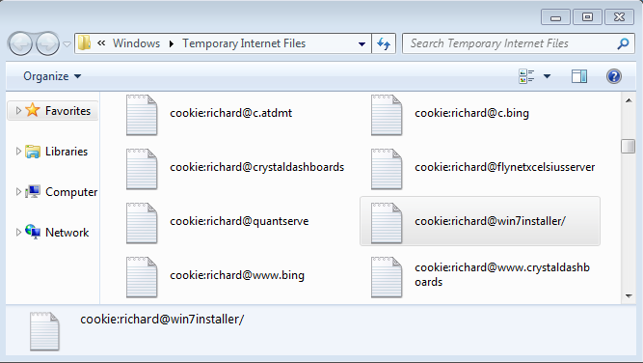The width and height of the screenshot is (643, 363).
Task: Open the help question mark icon
Action: 614,76
